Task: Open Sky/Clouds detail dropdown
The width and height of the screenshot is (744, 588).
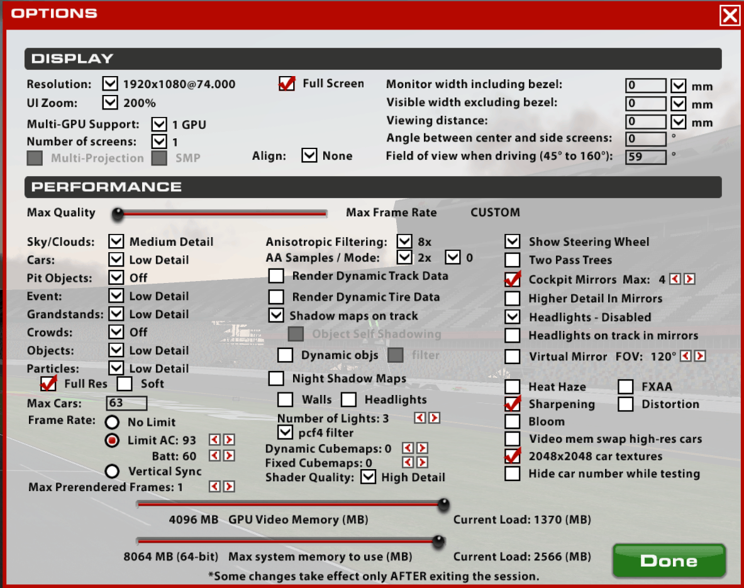Action: [x=116, y=241]
